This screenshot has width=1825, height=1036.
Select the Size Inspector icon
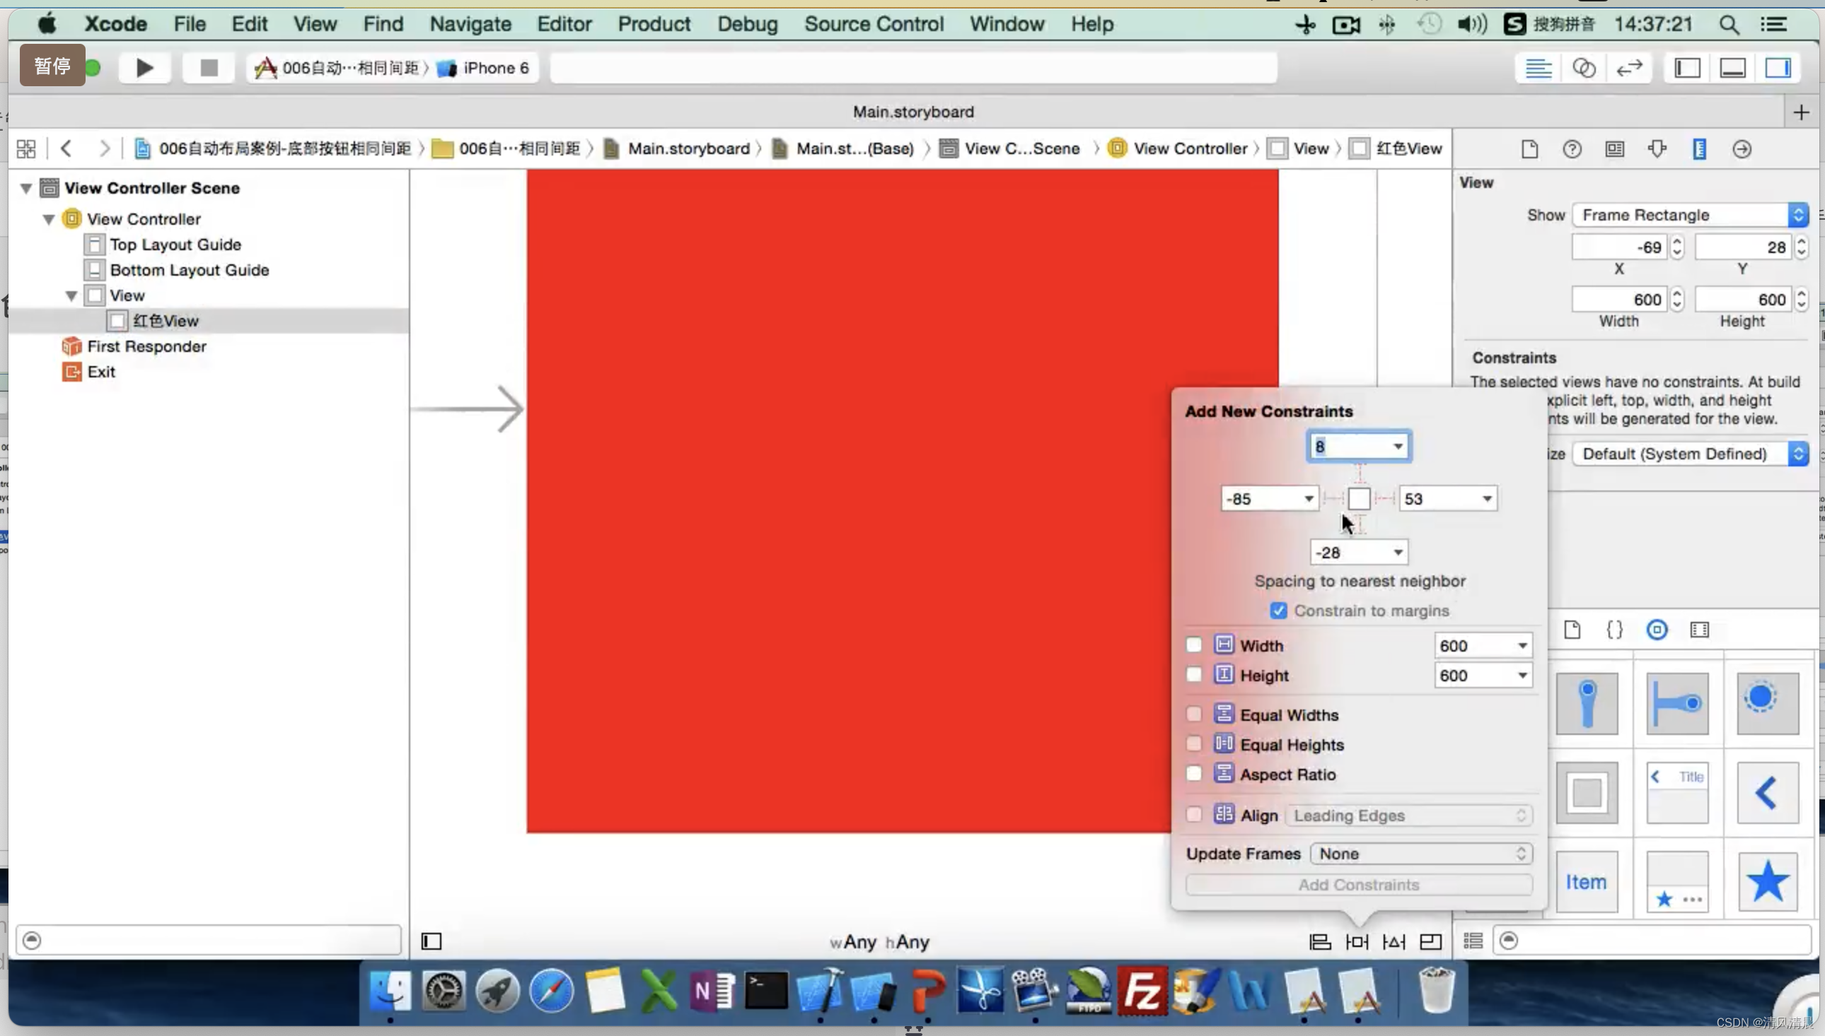tap(1700, 148)
